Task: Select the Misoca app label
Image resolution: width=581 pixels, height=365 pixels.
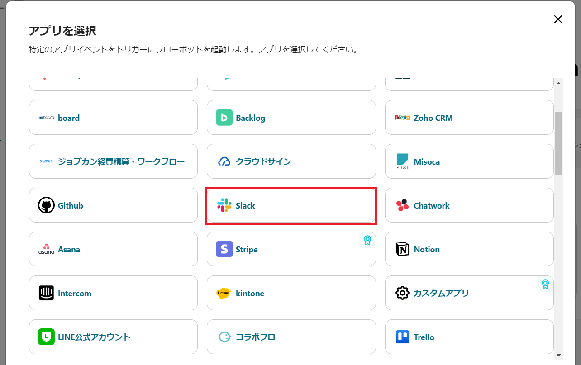Action: (427, 161)
